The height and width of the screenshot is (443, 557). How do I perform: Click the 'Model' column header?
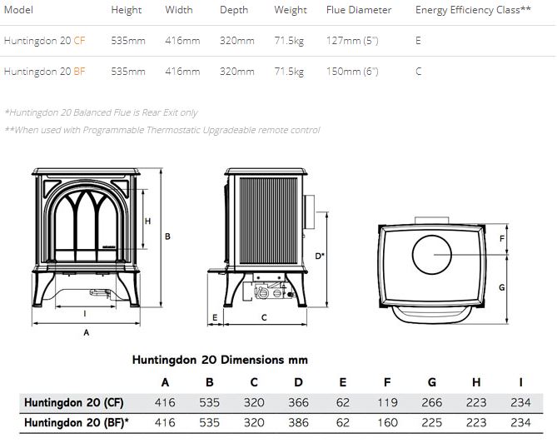click(18, 10)
